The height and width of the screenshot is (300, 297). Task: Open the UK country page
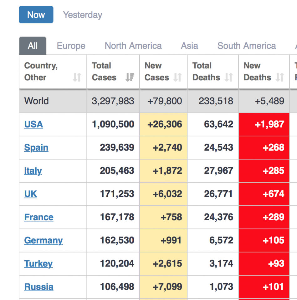point(31,194)
